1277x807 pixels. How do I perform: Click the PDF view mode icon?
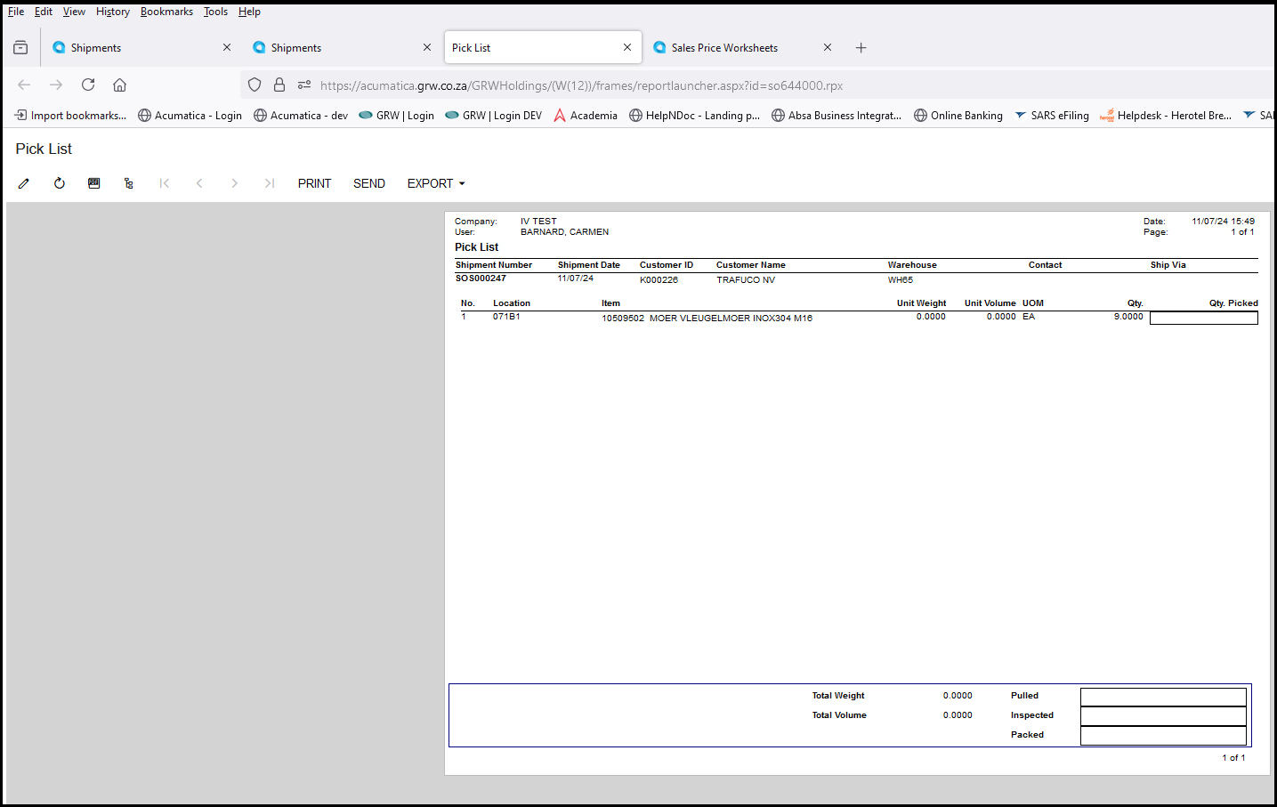coord(94,183)
